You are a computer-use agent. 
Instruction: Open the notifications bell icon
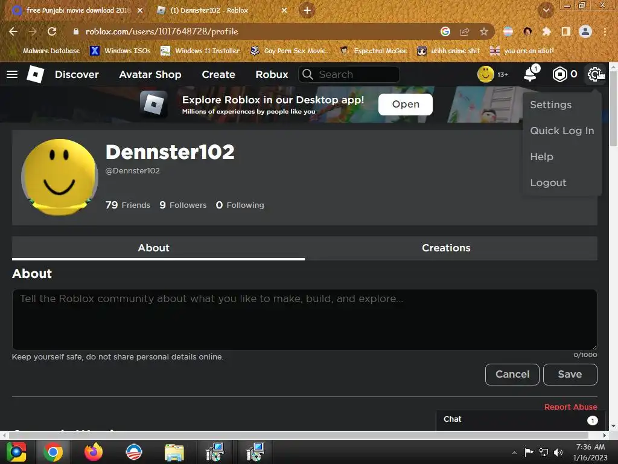pos(530,74)
